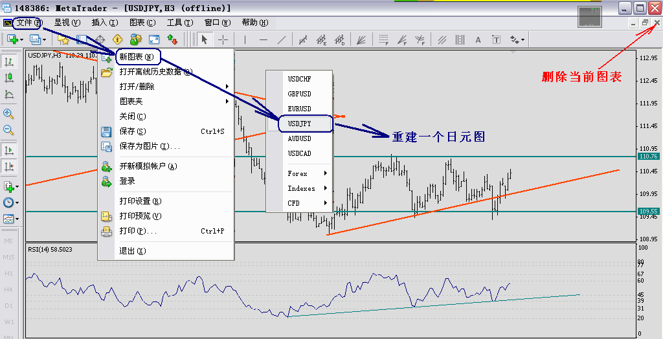
Task: Close the current chart window
Action: click(x=657, y=23)
